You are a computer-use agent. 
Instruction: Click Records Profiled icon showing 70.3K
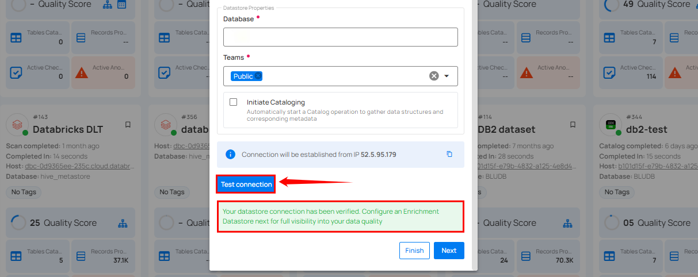526,256
